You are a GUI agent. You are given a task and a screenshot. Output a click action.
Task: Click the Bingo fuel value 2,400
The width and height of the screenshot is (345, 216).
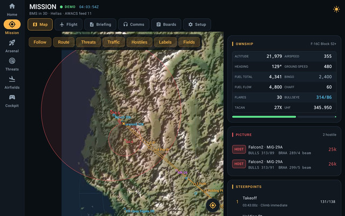(325, 77)
